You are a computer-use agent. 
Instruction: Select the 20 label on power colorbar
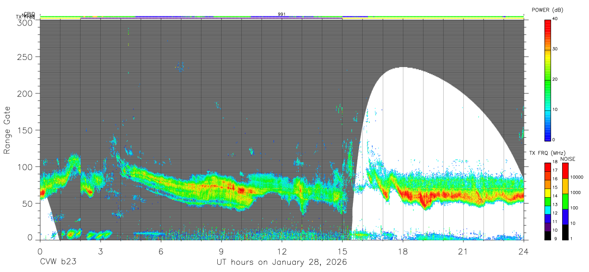pyautogui.click(x=555, y=79)
